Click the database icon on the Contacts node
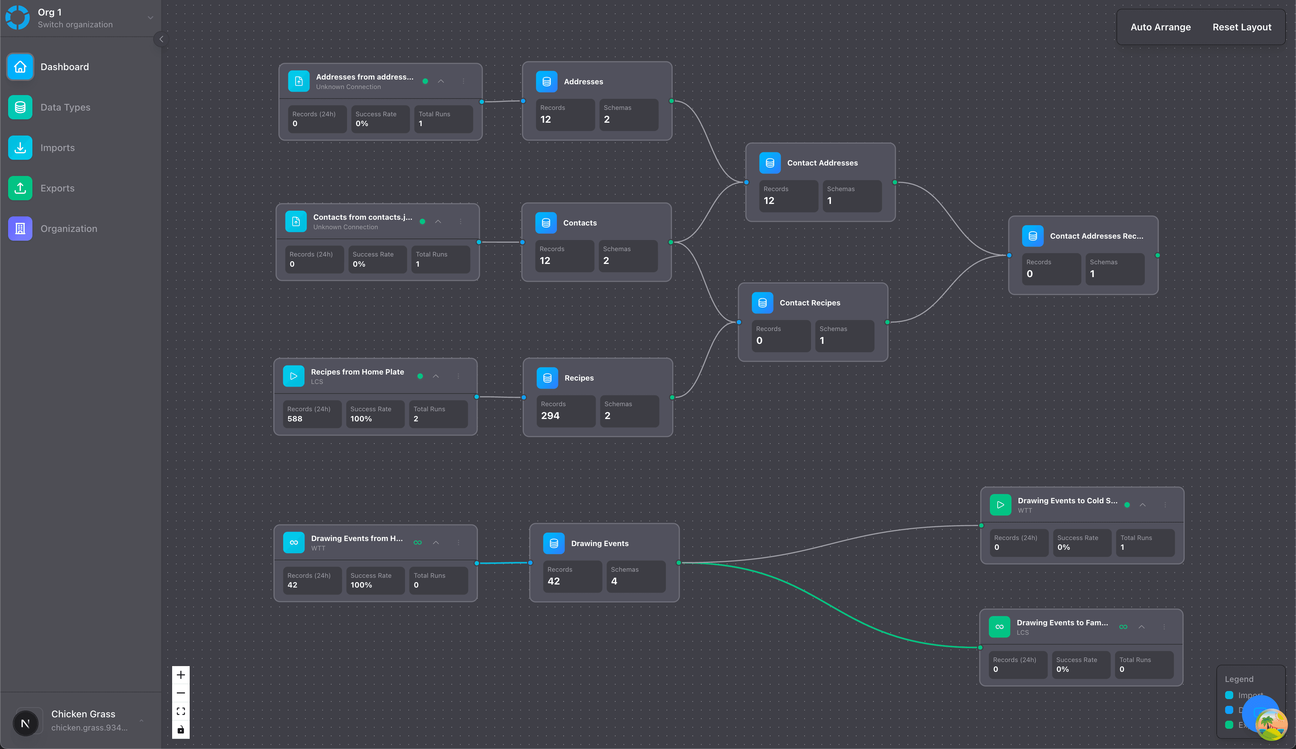 pyautogui.click(x=546, y=222)
